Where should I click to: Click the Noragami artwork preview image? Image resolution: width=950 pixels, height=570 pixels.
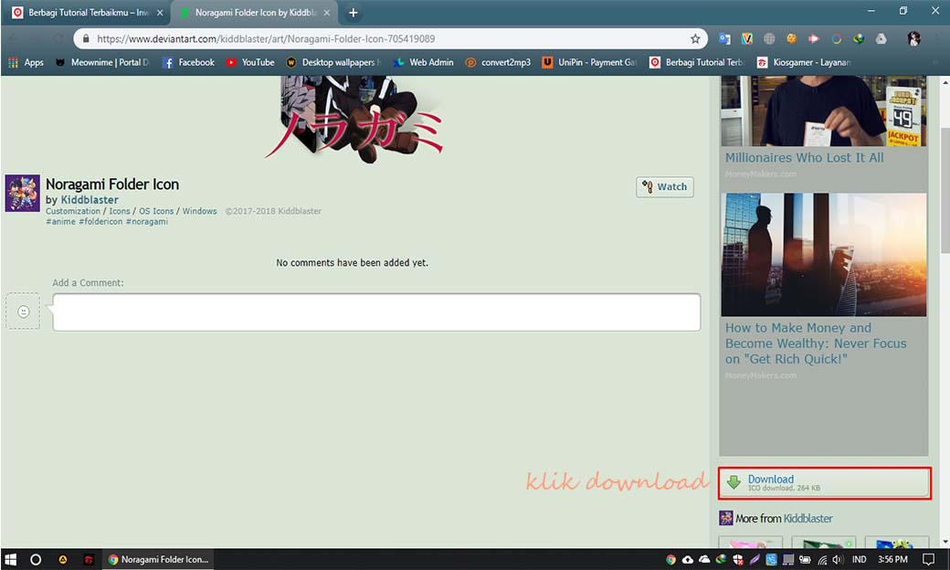[x=355, y=120]
